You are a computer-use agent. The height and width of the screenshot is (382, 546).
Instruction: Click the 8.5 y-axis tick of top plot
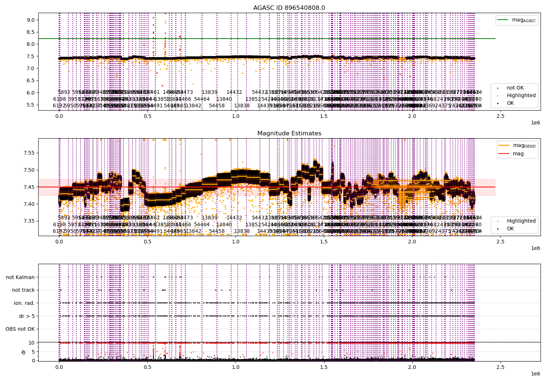[31, 32]
